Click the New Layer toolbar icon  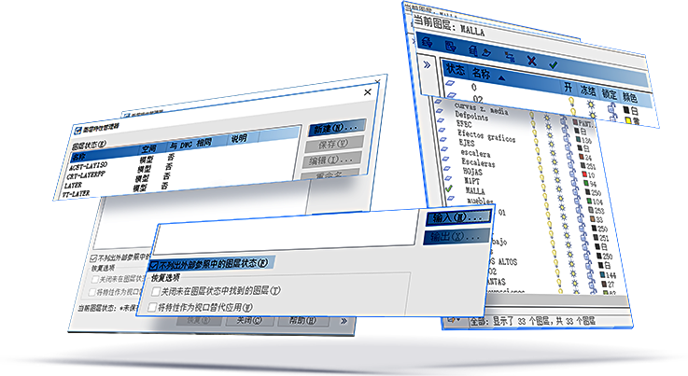pyautogui.click(x=485, y=52)
